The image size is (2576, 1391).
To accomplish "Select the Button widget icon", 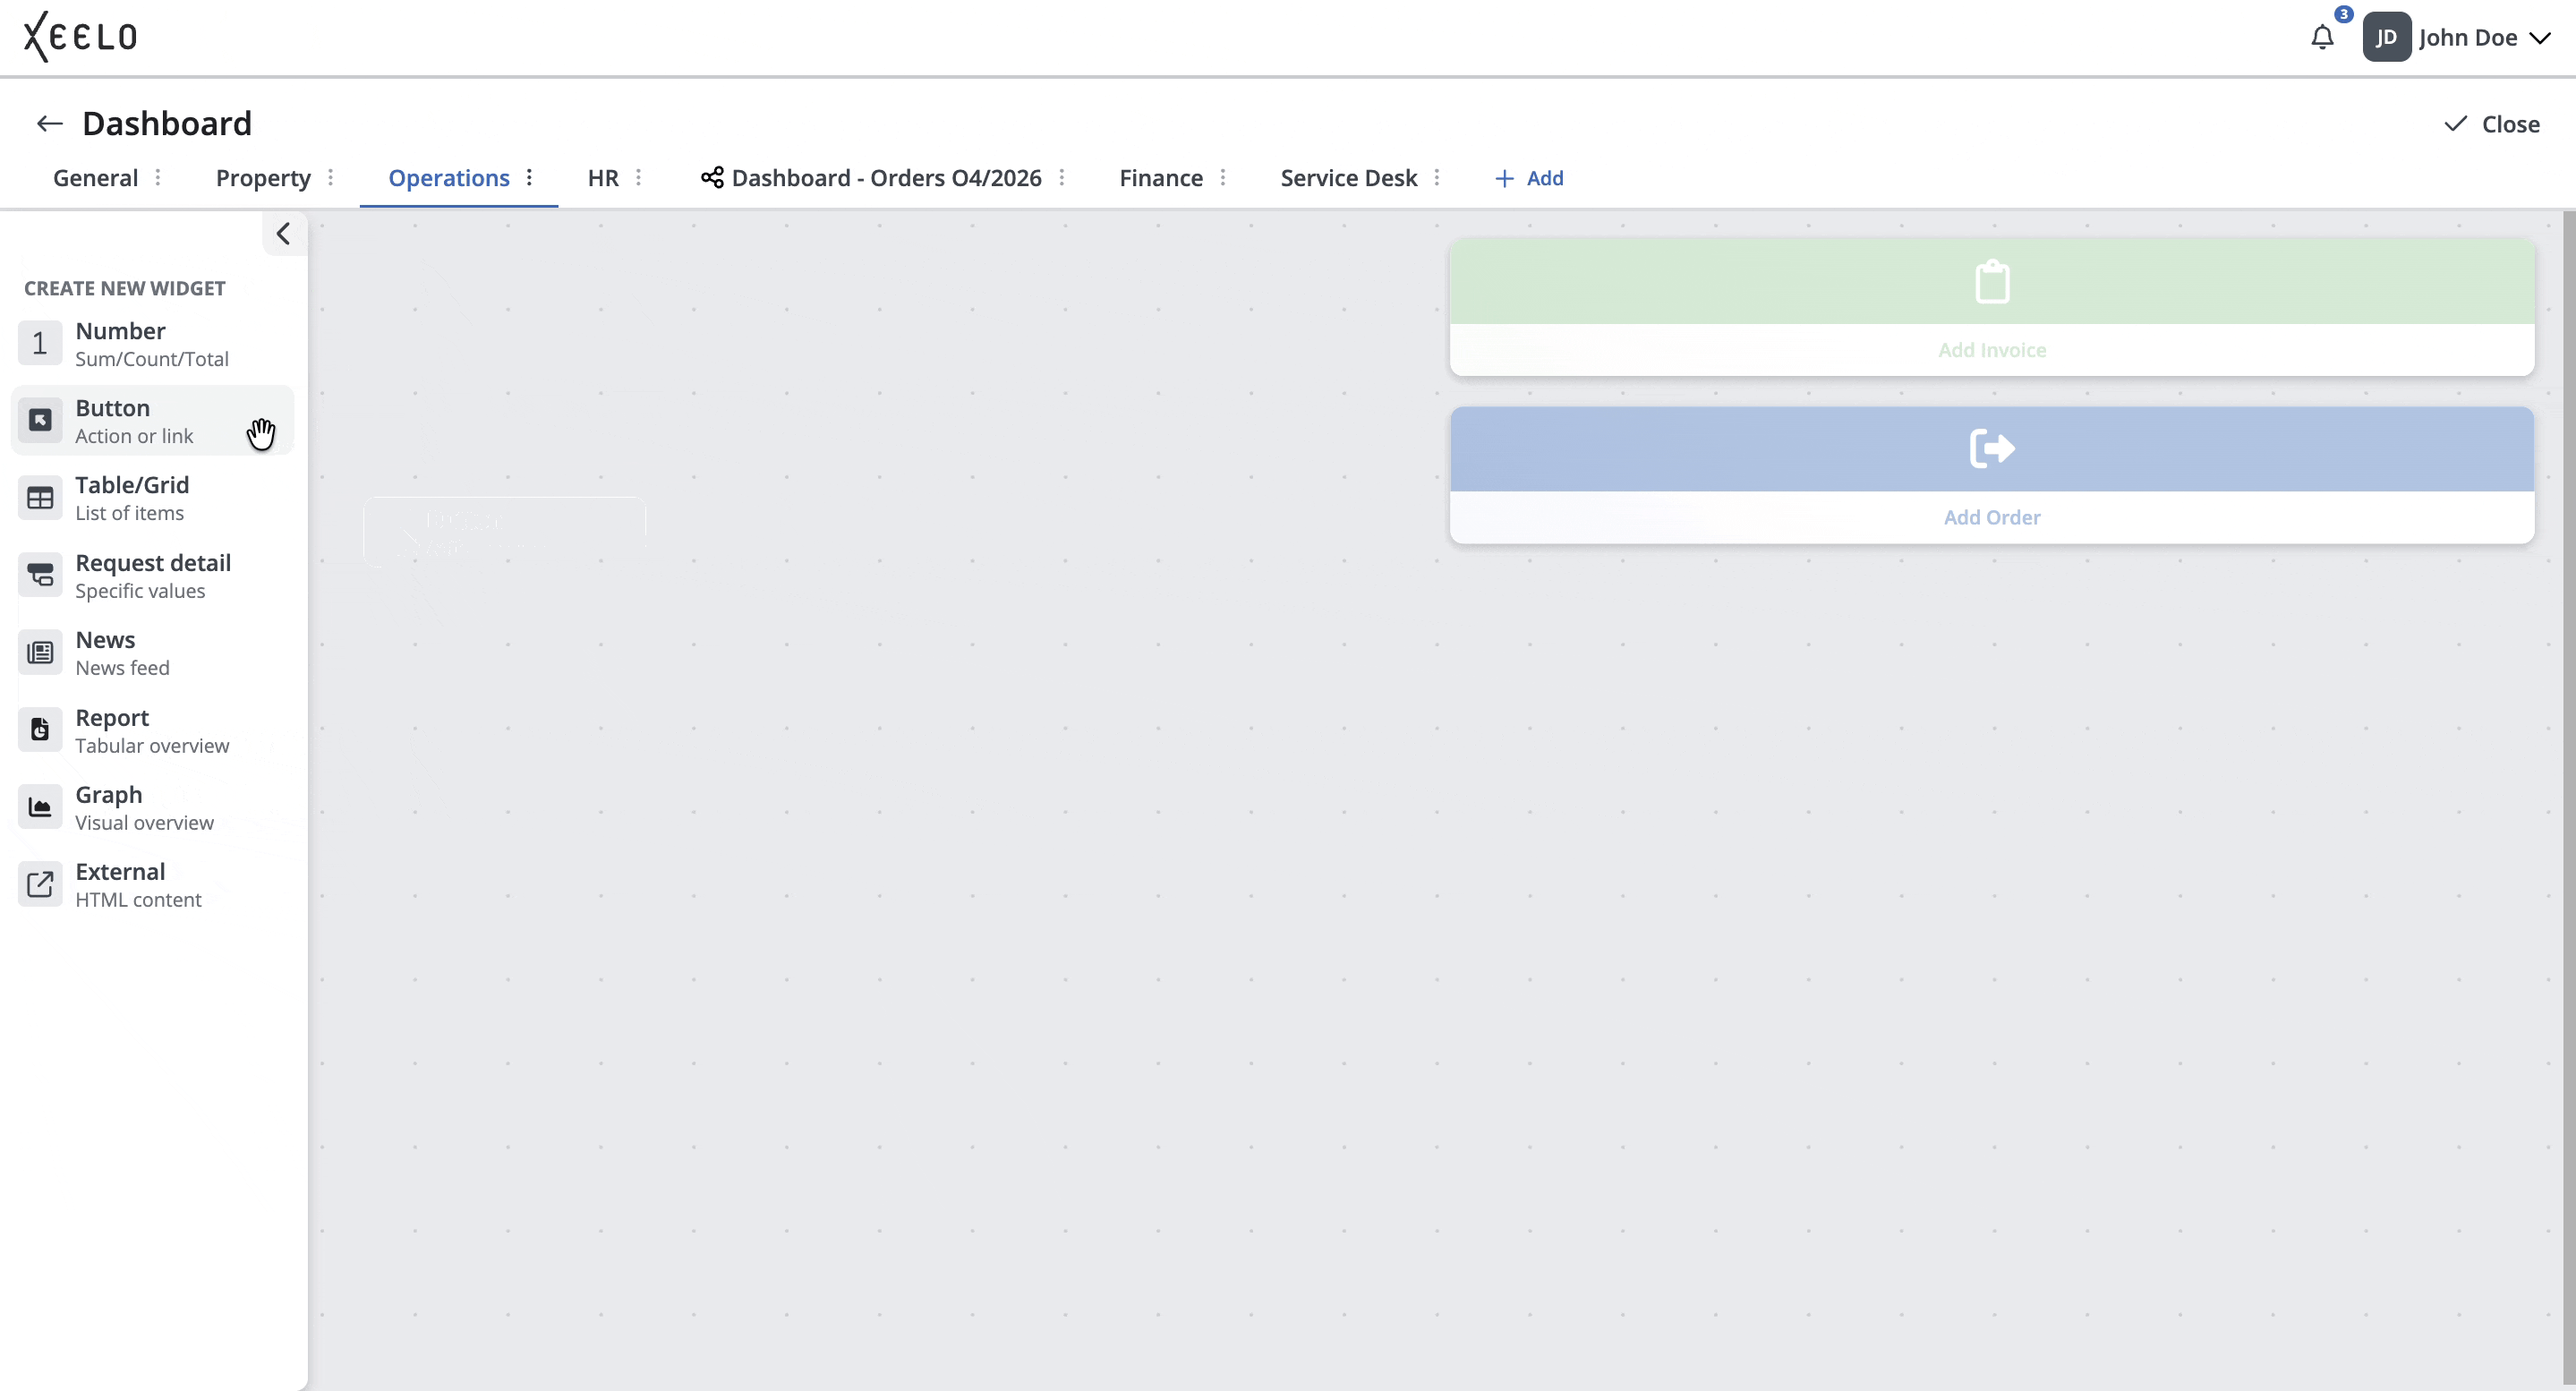I will 40,420.
